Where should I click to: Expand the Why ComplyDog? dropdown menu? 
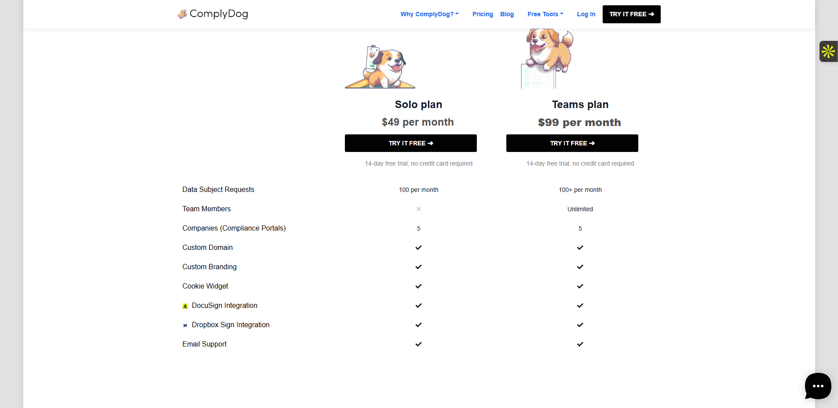429,14
